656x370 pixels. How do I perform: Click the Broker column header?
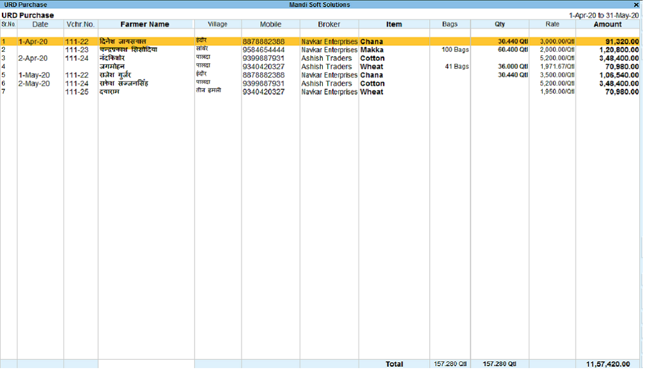click(x=329, y=24)
